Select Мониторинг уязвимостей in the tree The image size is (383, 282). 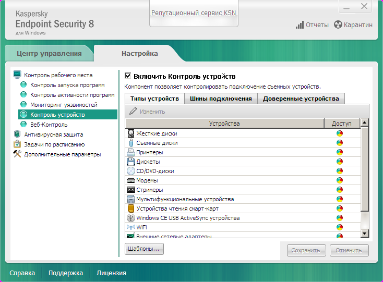pyautogui.click(x=64, y=105)
